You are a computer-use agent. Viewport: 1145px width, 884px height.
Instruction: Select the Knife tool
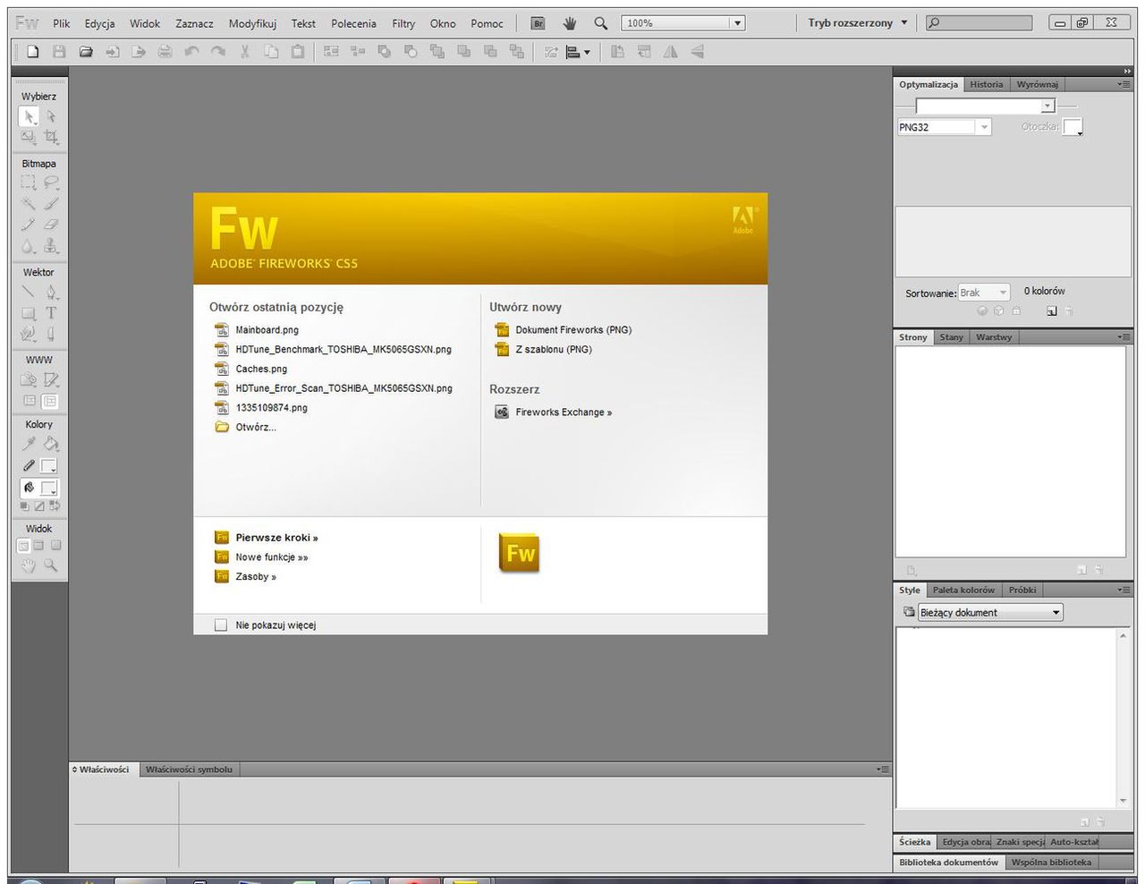[51, 334]
